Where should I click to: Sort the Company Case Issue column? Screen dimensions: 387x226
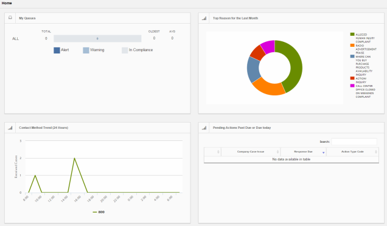[251, 152]
